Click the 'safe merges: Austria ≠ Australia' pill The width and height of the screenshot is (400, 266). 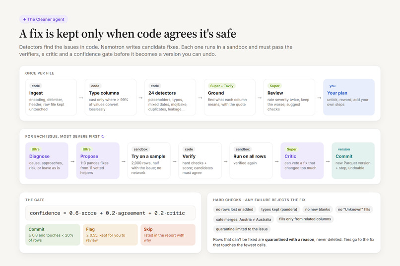(x=244, y=219)
